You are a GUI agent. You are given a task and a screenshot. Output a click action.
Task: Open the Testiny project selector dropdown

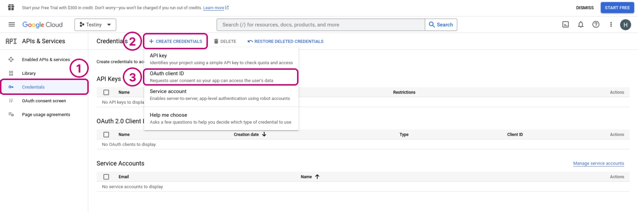click(x=95, y=25)
